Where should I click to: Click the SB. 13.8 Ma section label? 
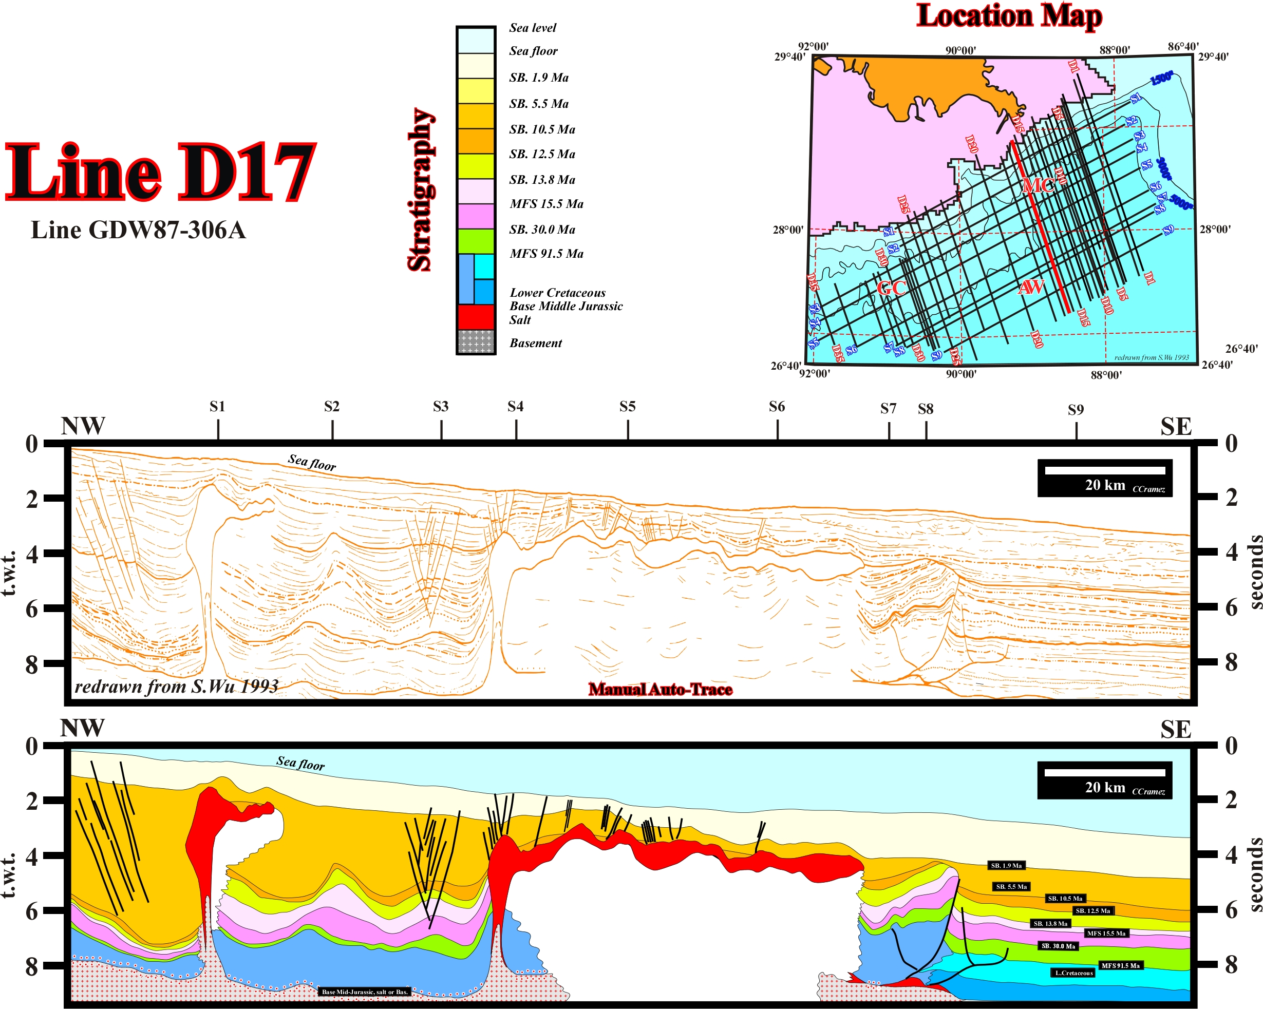pos(1050,923)
